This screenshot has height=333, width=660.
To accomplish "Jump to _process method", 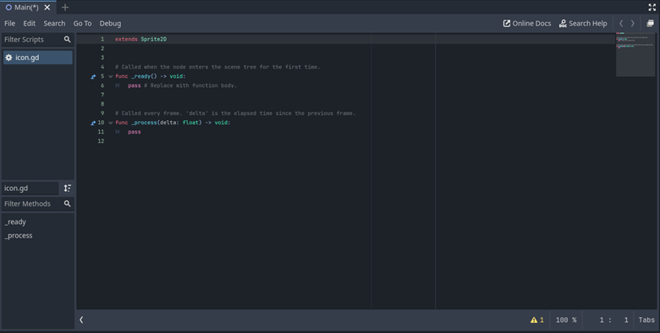I will pos(19,236).
